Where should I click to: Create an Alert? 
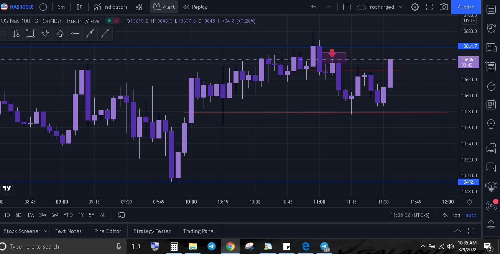tap(164, 7)
